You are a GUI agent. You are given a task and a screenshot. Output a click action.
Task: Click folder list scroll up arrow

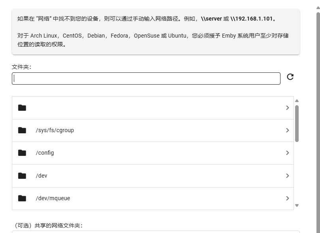click(297, 101)
